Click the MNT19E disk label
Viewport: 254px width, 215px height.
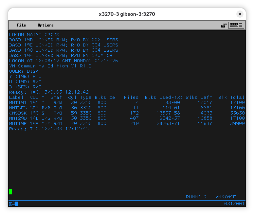point(18,123)
